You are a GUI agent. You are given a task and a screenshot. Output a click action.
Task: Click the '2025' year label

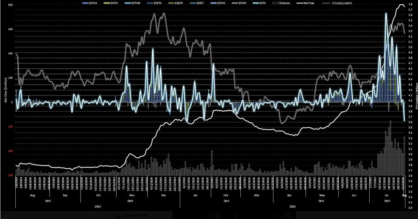coord(293,207)
